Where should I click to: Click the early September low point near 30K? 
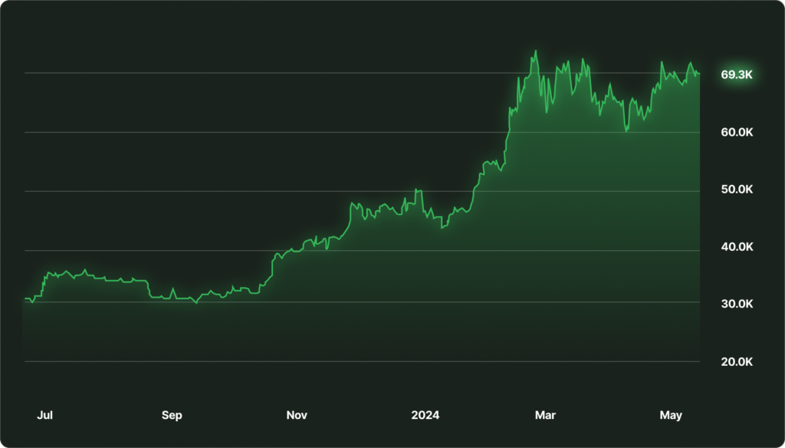tap(196, 303)
